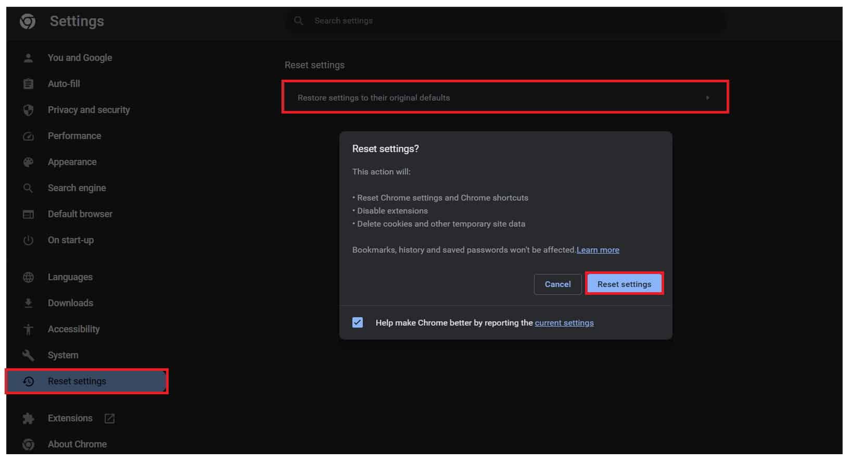The height and width of the screenshot is (462, 851).
Task: Click the Appearance palette icon
Action: point(29,162)
